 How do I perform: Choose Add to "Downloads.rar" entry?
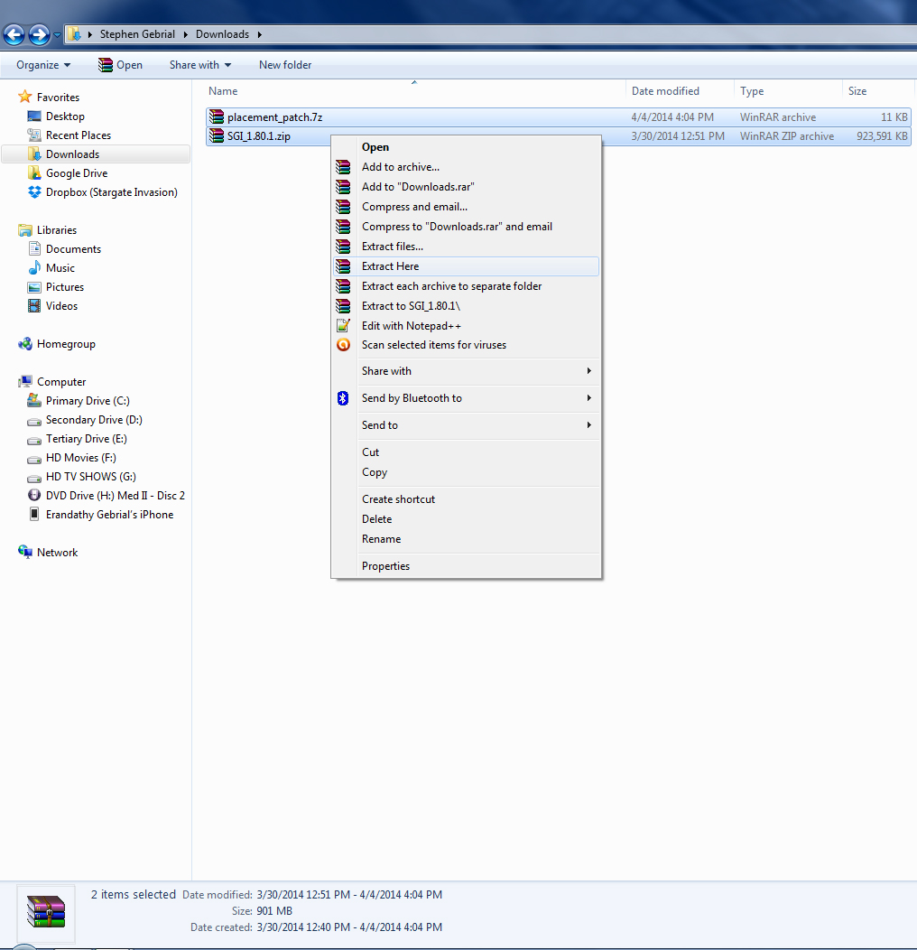467,187
